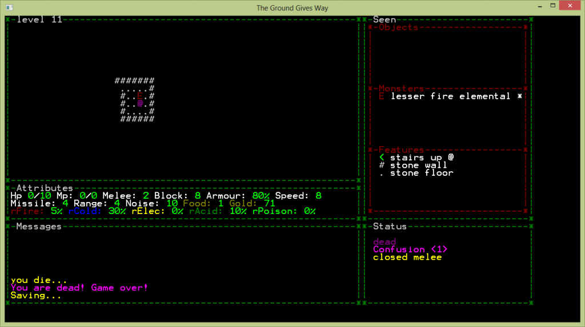
Task: Click the Block: 8 attribute
Action: pyautogui.click(x=178, y=196)
